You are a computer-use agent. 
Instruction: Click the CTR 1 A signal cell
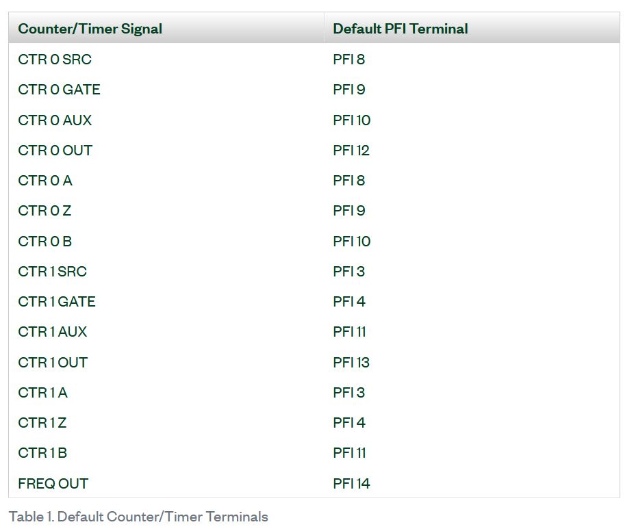point(43,393)
